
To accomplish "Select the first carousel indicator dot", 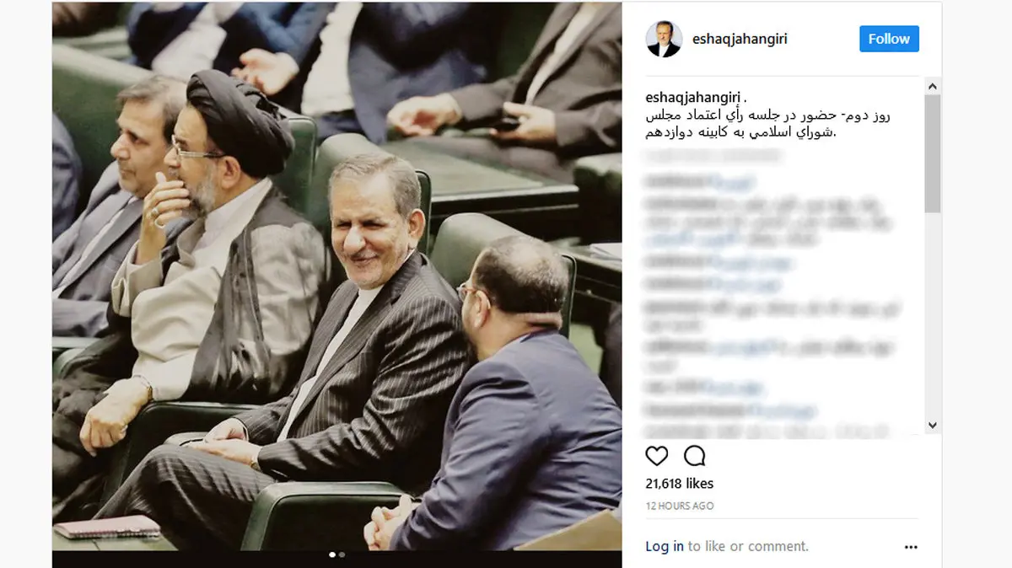I will [x=331, y=555].
